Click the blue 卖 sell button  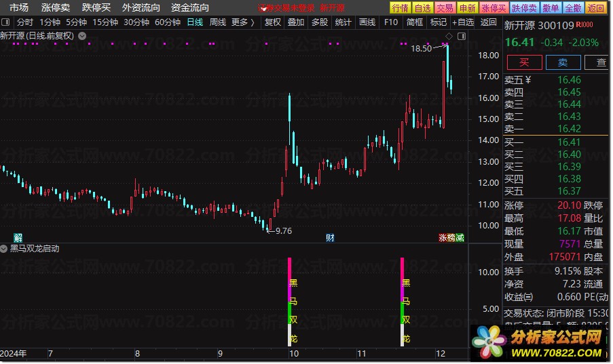click(563, 62)
